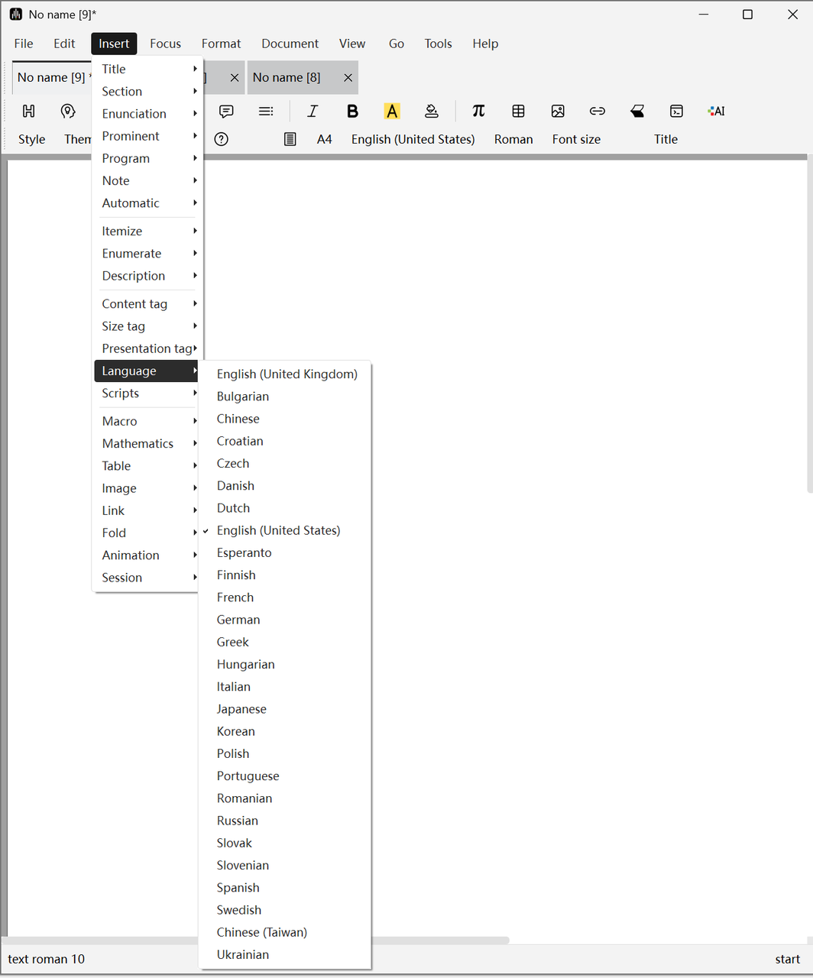This screenshot has height=978, width=813.
Task: Switch to the No name [8] tab
Action: pyautogui.click(x=287, y=78)
